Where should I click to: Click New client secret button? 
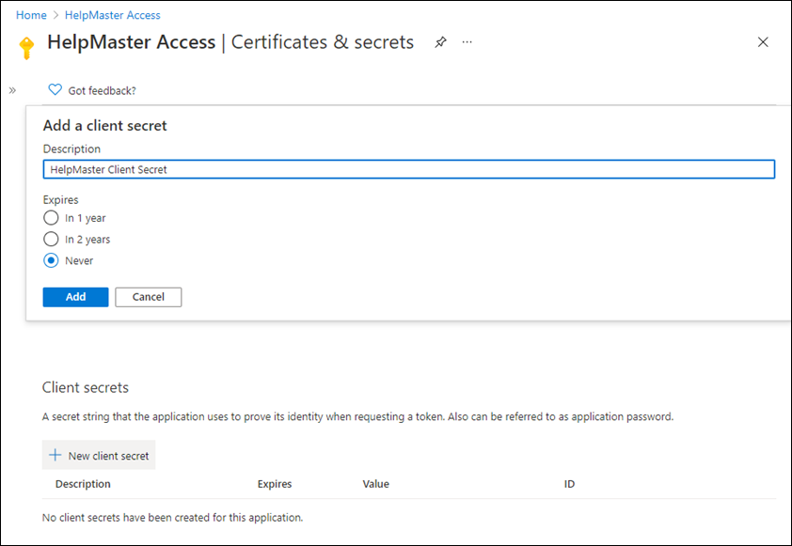(x=99, y=455)
